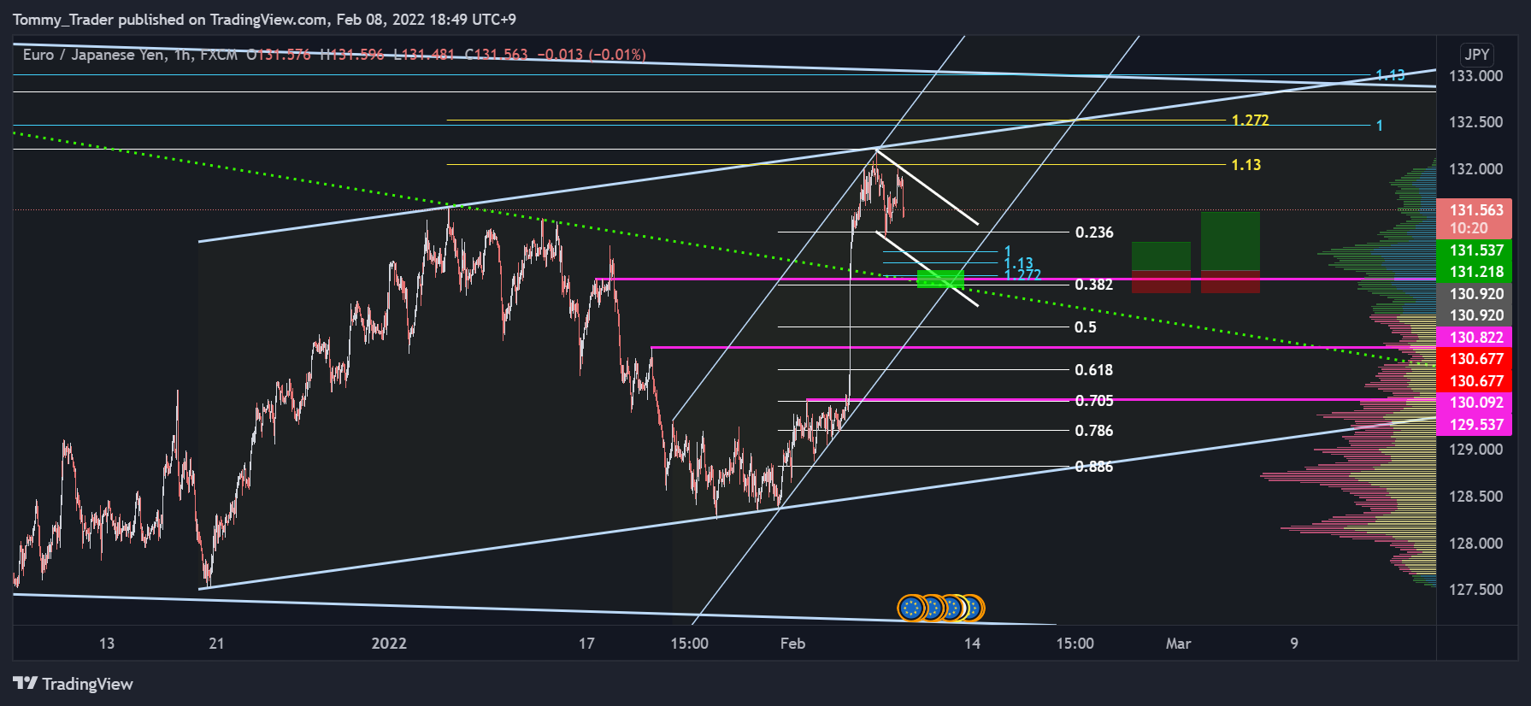Click the Feb label on time axis

click(x=792, y=644)
